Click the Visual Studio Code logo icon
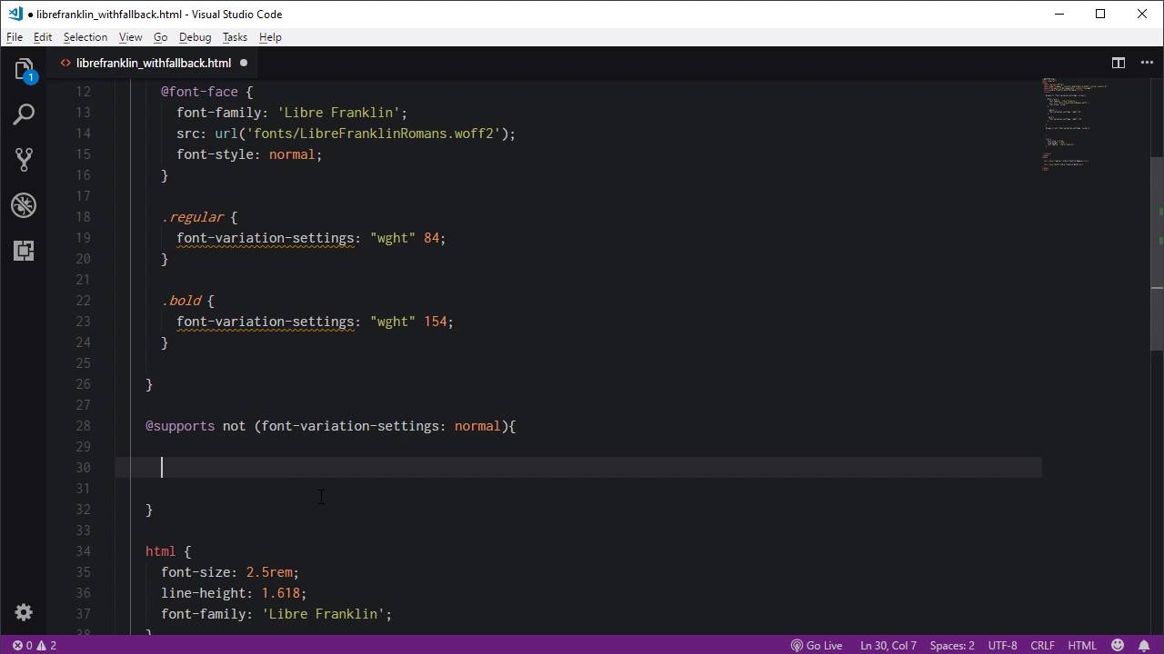The width and height of the screenshot is (1164, 654). pos(15,14)
